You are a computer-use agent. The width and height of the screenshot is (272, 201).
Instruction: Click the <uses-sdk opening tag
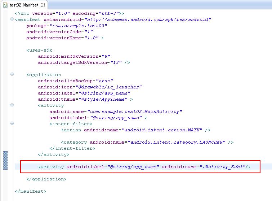(39, 50)
